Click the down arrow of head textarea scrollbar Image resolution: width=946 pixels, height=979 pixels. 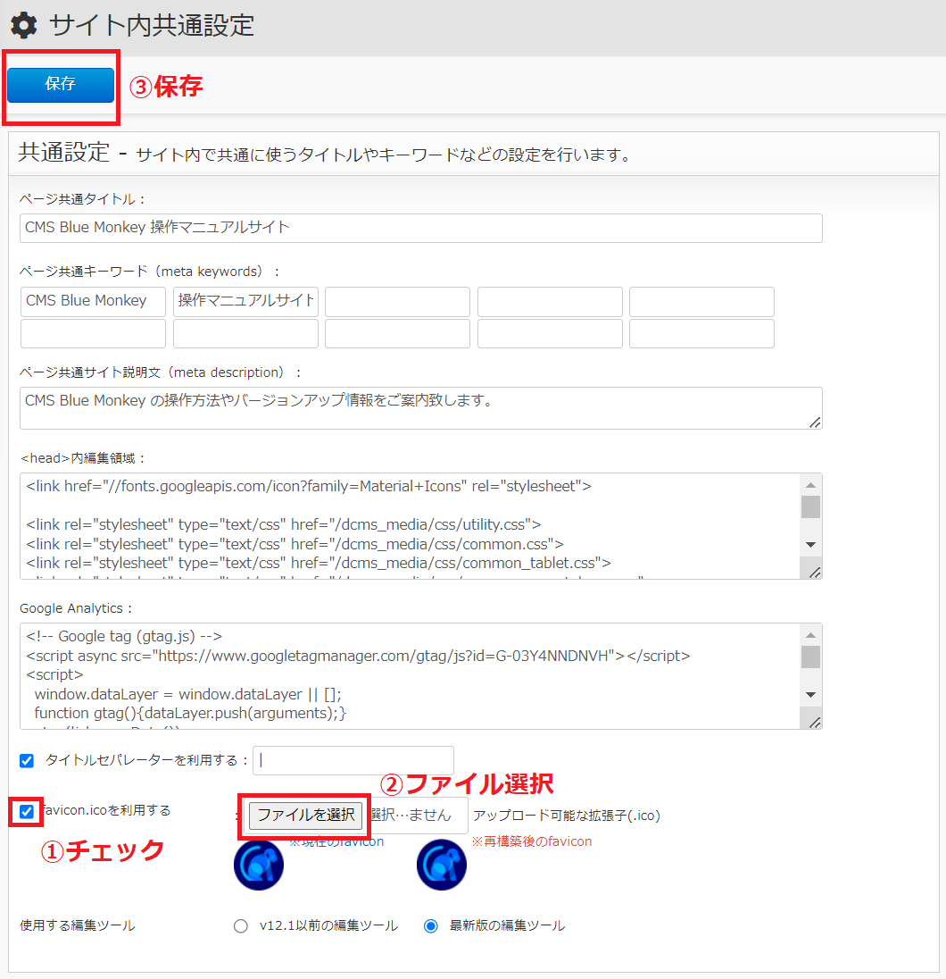click(810, 545)
